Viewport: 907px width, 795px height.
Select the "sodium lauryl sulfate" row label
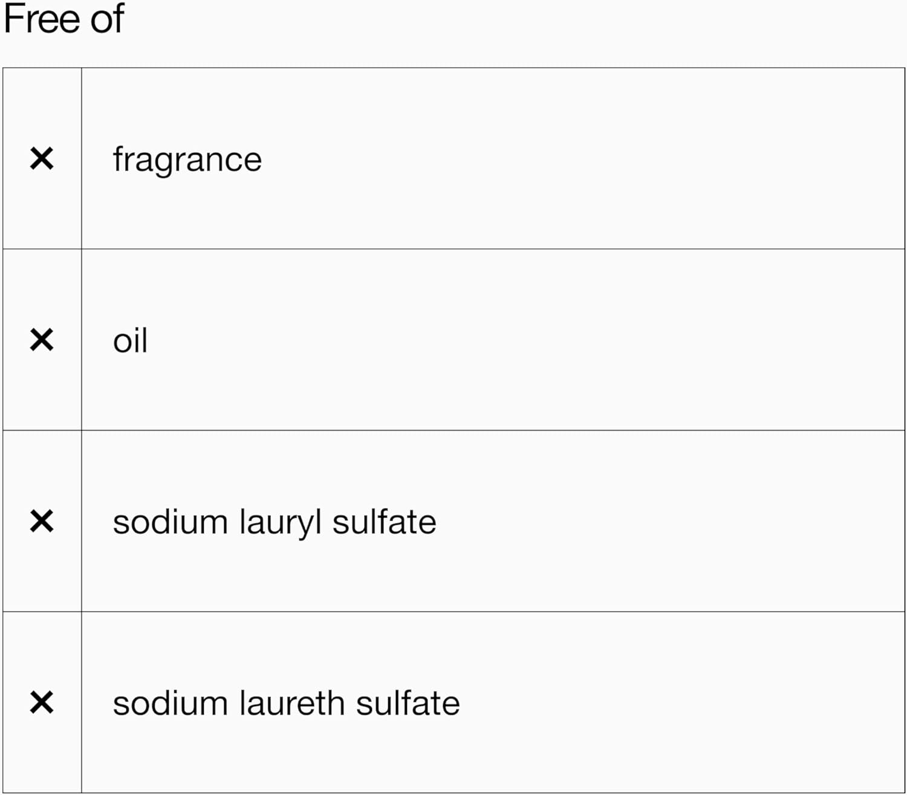274,522
